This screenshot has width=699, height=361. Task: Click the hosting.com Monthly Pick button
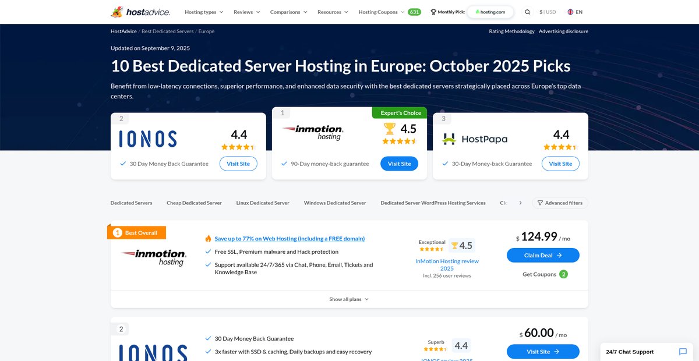point(490,12)
